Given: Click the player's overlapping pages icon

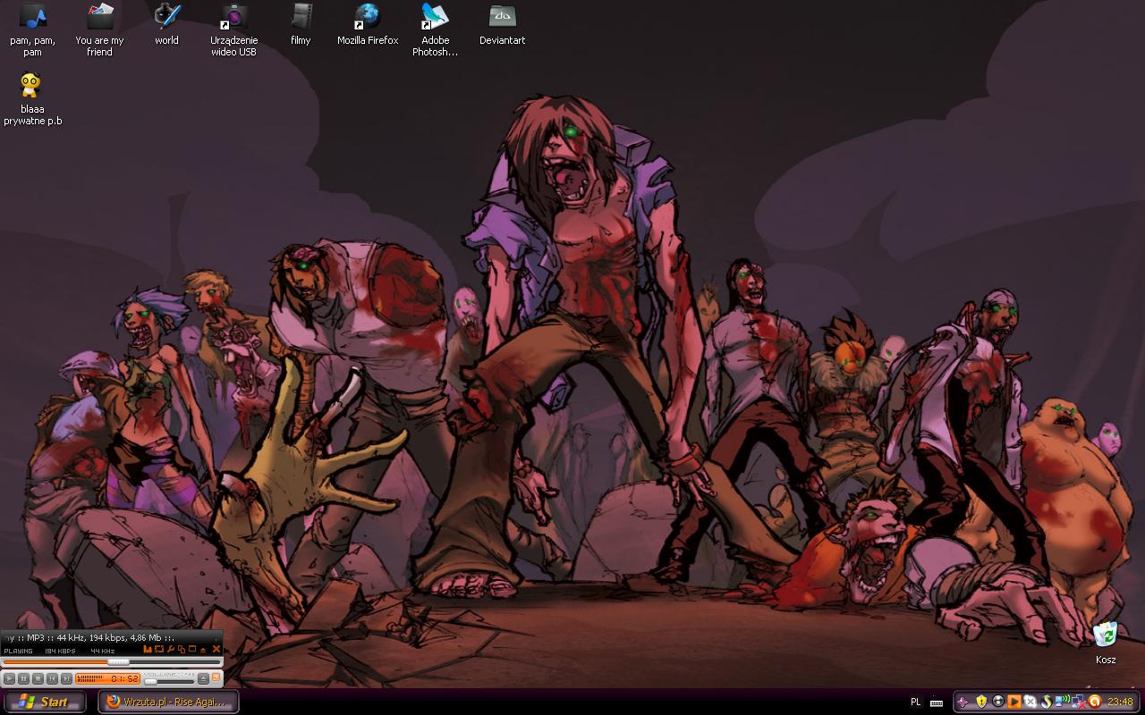Looking at the screenshot, I should coord(182,650).
